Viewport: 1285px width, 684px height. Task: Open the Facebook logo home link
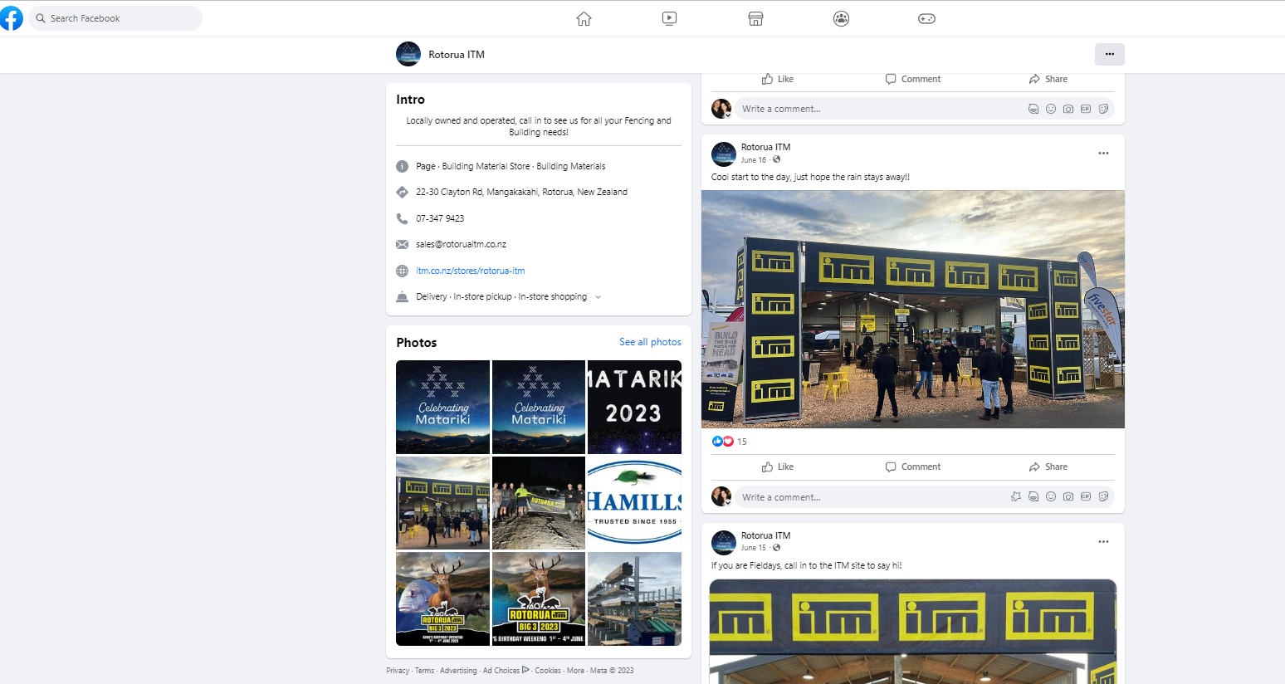[11, 18]
